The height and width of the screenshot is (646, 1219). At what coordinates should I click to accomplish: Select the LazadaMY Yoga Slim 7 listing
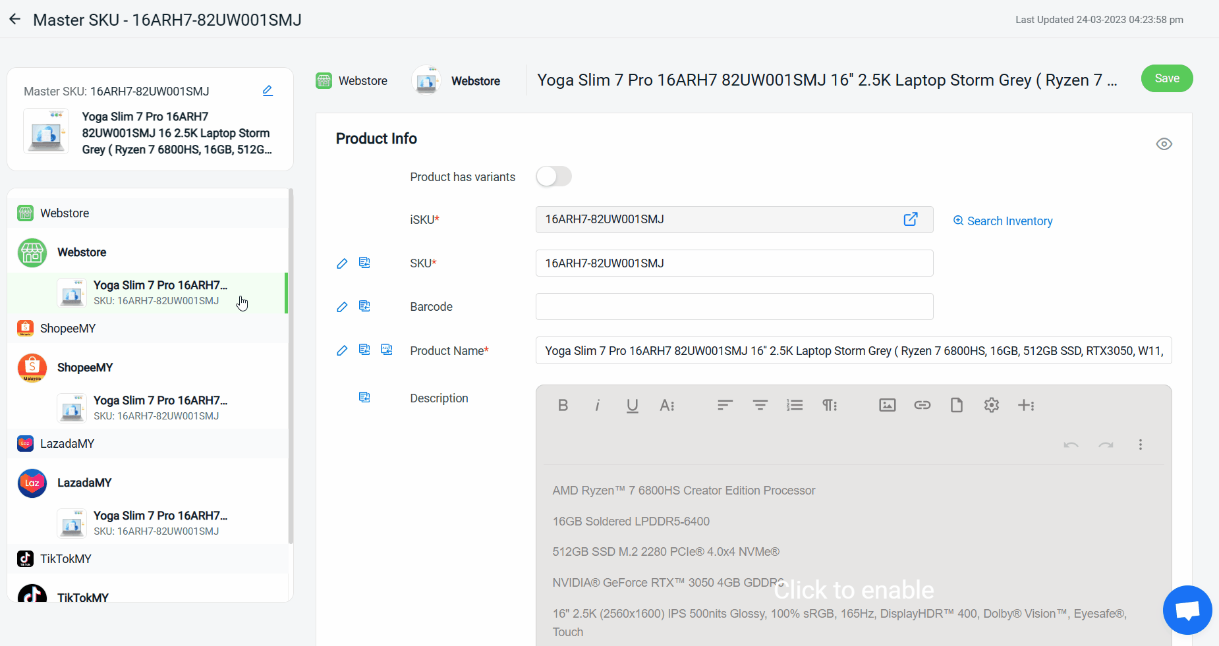pos(159,523)
